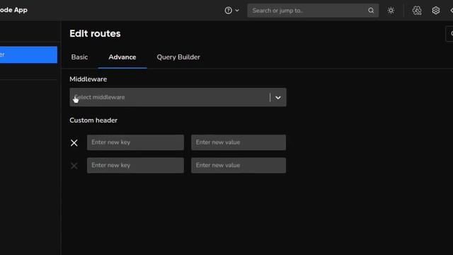Focus first Enter new value field

pos(239,142)
